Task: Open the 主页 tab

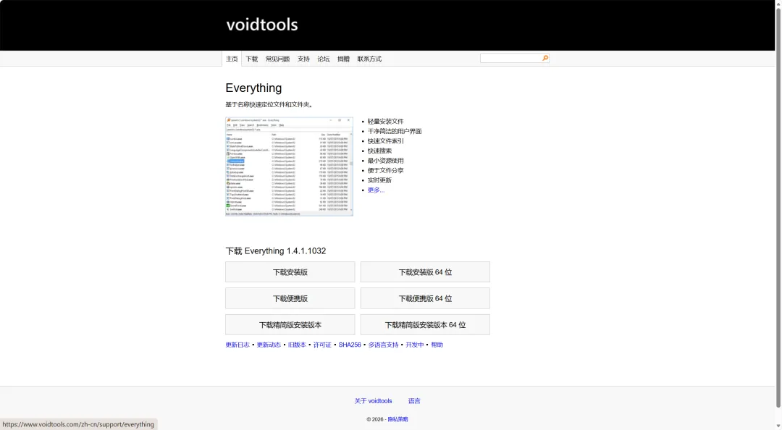Action: tap(232, 59)
